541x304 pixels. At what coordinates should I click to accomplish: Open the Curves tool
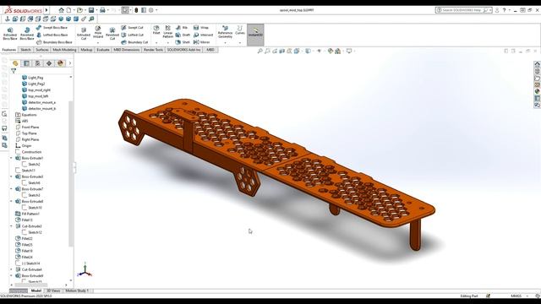point(240,30)
